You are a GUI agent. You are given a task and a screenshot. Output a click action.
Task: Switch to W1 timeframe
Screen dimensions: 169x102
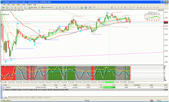[154, 8]
